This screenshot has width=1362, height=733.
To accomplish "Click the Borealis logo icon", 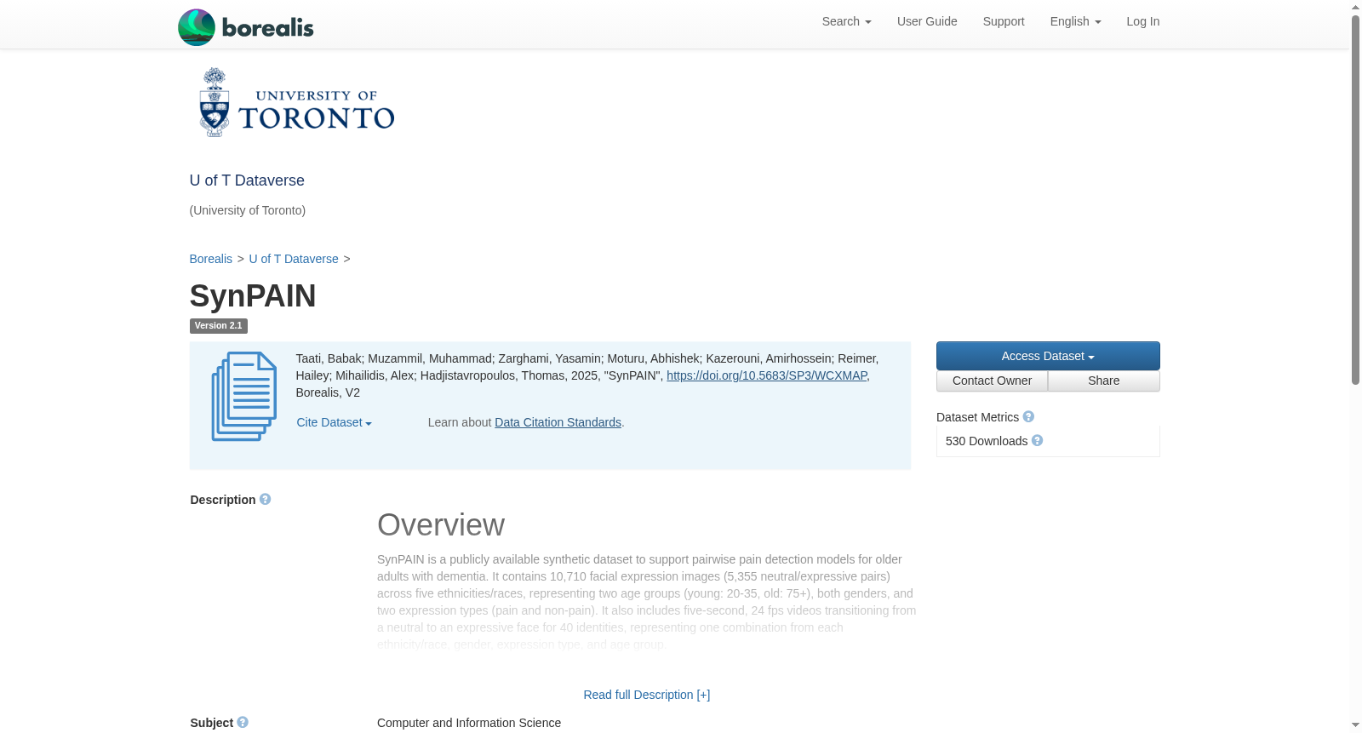I will click(197, 27).
